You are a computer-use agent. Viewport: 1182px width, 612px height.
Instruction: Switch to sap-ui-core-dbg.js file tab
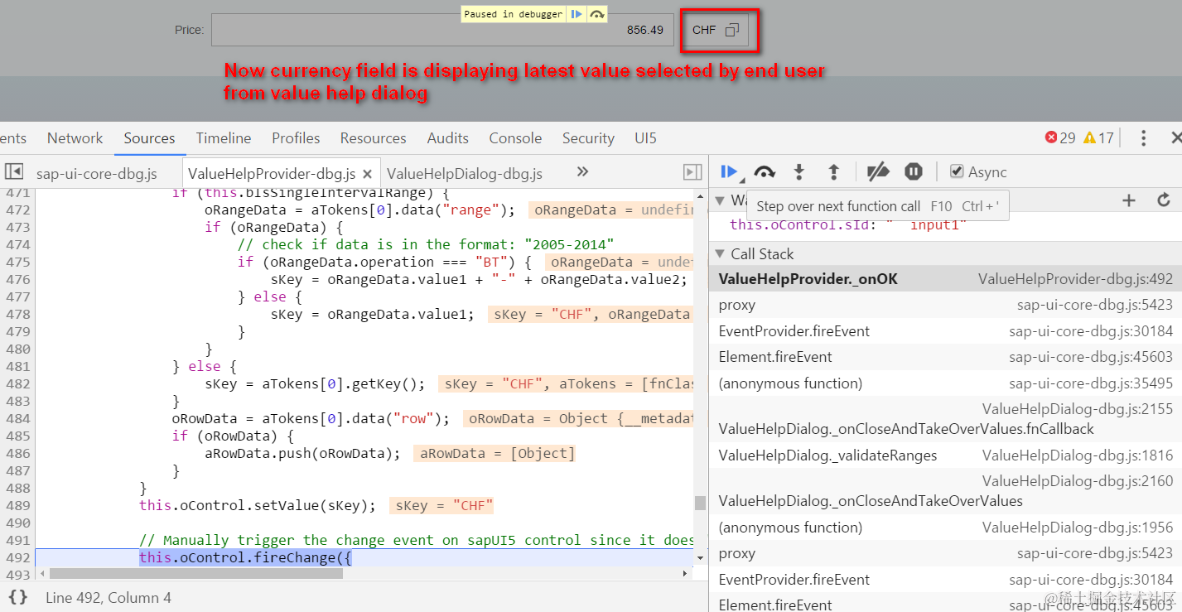point(97,173)
